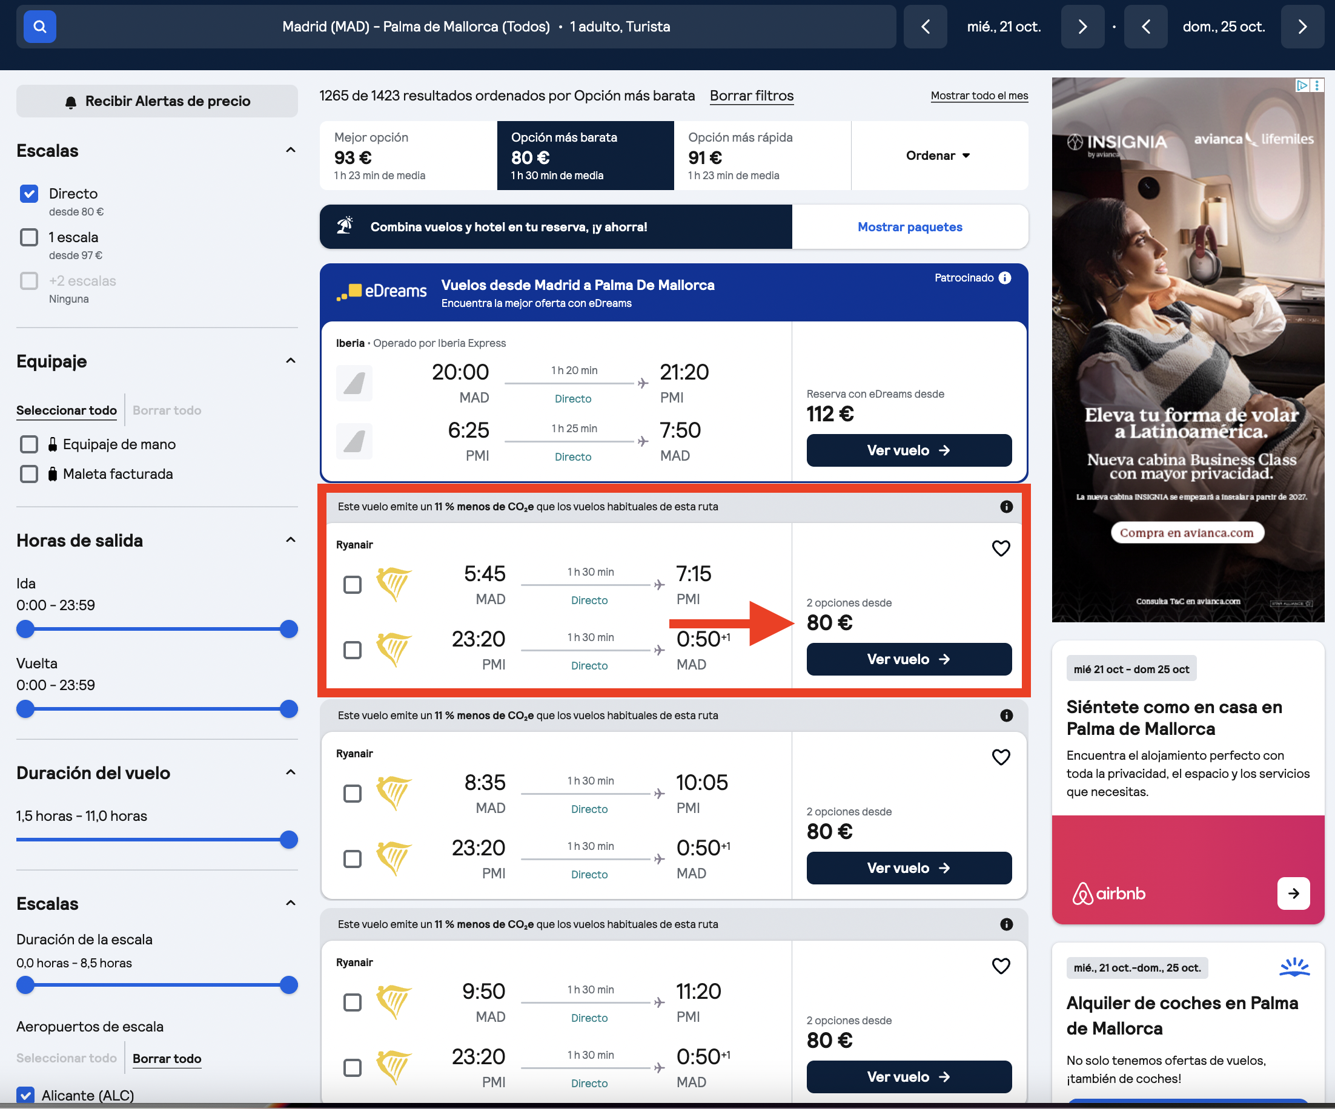The height and width of the screenshot is (1109, 1335).
Task: Favorite the 8:35 Ryanair flight with heart
Action: [x=1001, y=757]
